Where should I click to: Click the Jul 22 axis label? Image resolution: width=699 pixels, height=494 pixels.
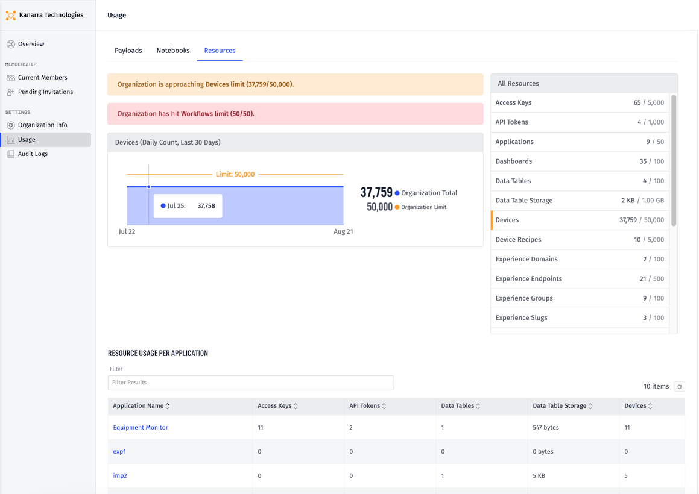127,231
